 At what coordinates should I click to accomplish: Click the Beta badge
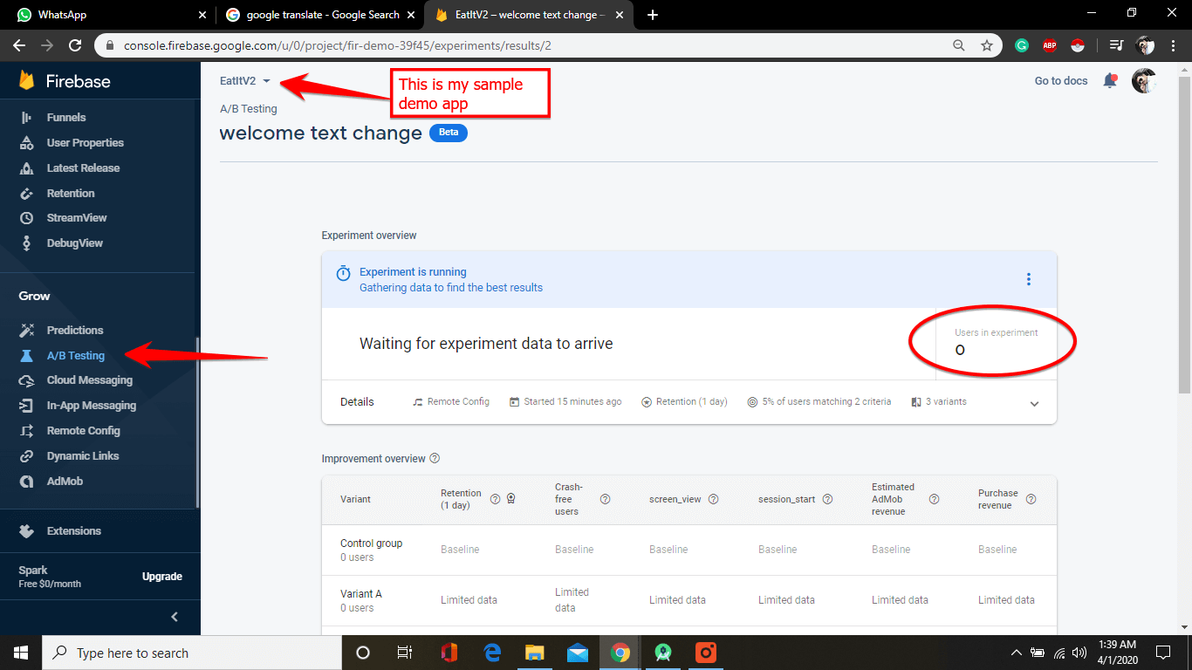(x=449, y=133)
